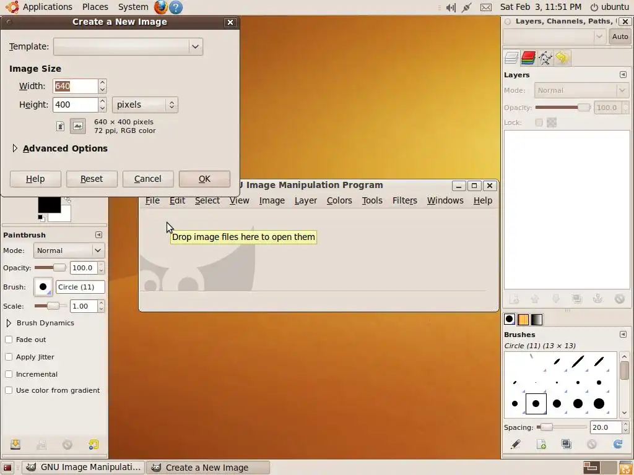
Task: Open Paintbrush Mode Normal dropdown
Action: (x=69, y=250)
